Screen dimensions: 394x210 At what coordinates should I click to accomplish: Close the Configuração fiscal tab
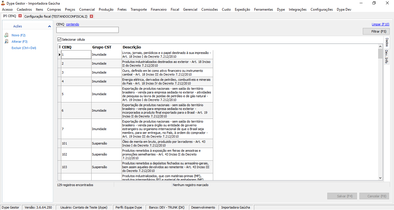[91, 16]
